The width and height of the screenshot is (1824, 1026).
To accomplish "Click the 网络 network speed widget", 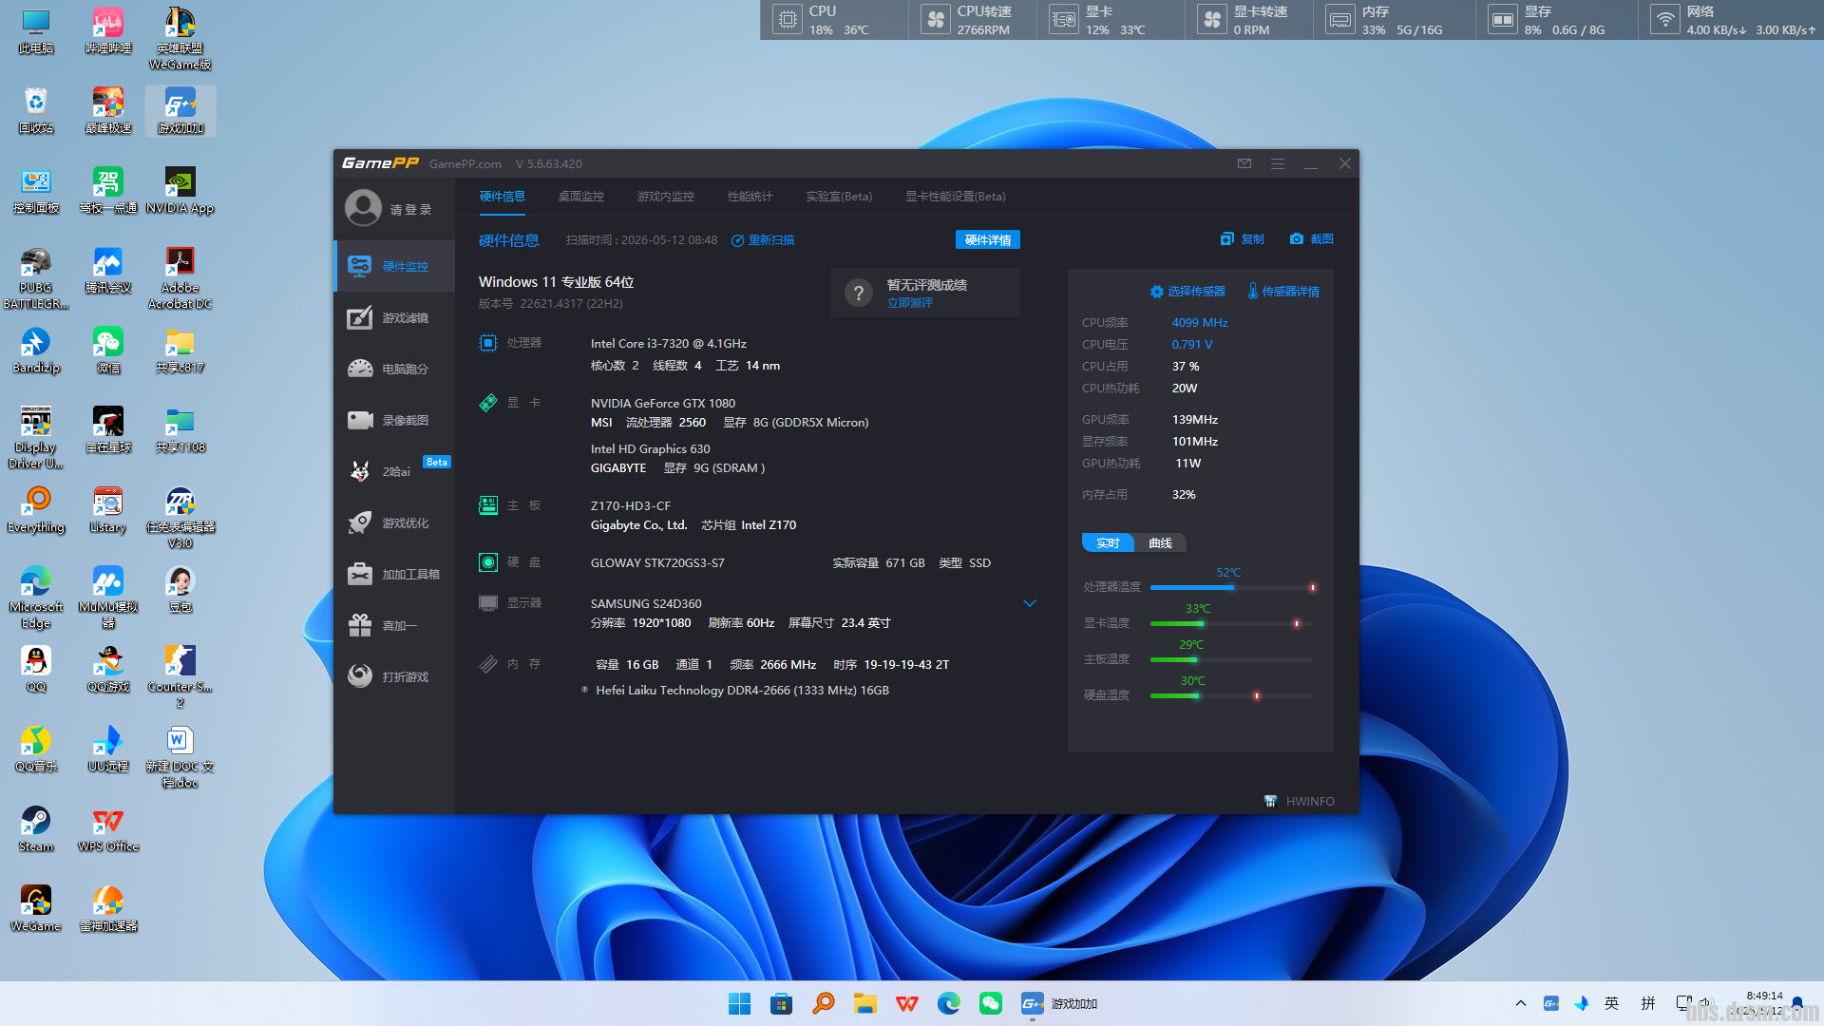I will click(x=1733, y=20).
